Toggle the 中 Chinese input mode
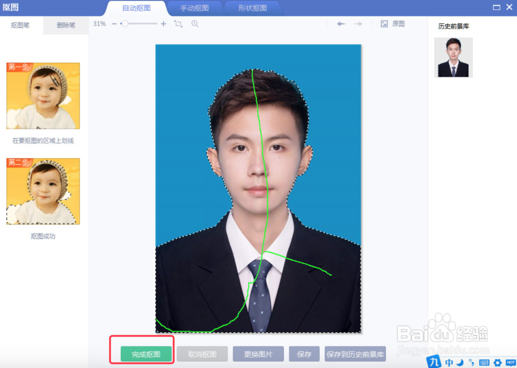This screenshot has width=517, height=368. [x=449, y=362]
